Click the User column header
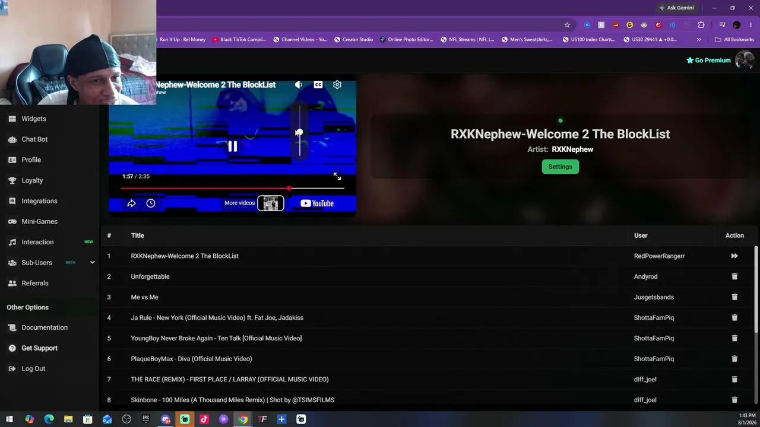 coord(641,235)
